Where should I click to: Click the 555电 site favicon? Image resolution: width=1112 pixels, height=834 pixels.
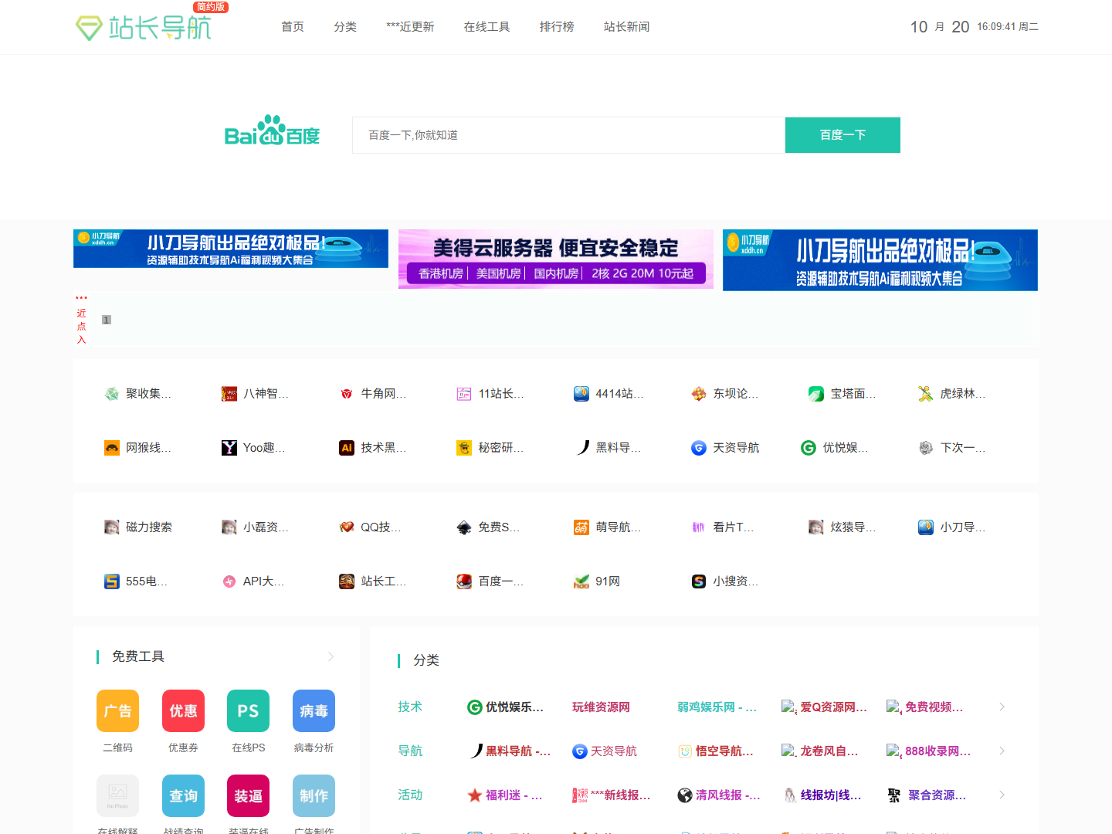click(x=112, y=581)
